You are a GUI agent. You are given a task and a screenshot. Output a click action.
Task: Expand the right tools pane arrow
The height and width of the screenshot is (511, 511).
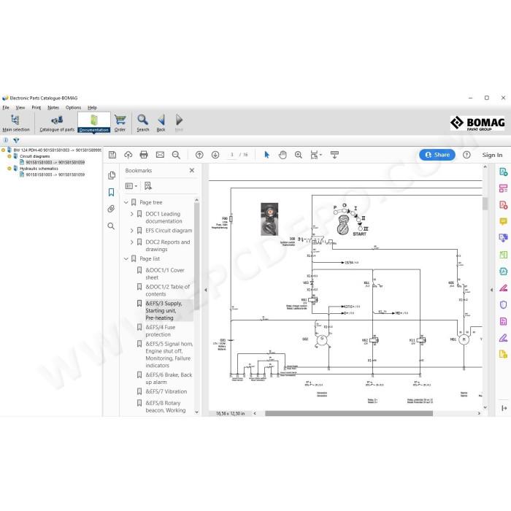pyautogui.click(x=504, y=408)
